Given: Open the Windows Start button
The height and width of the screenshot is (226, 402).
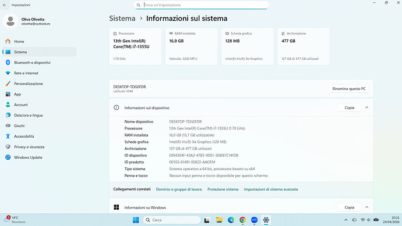Looking at the screenshot, I should click(x=136, y=220).
